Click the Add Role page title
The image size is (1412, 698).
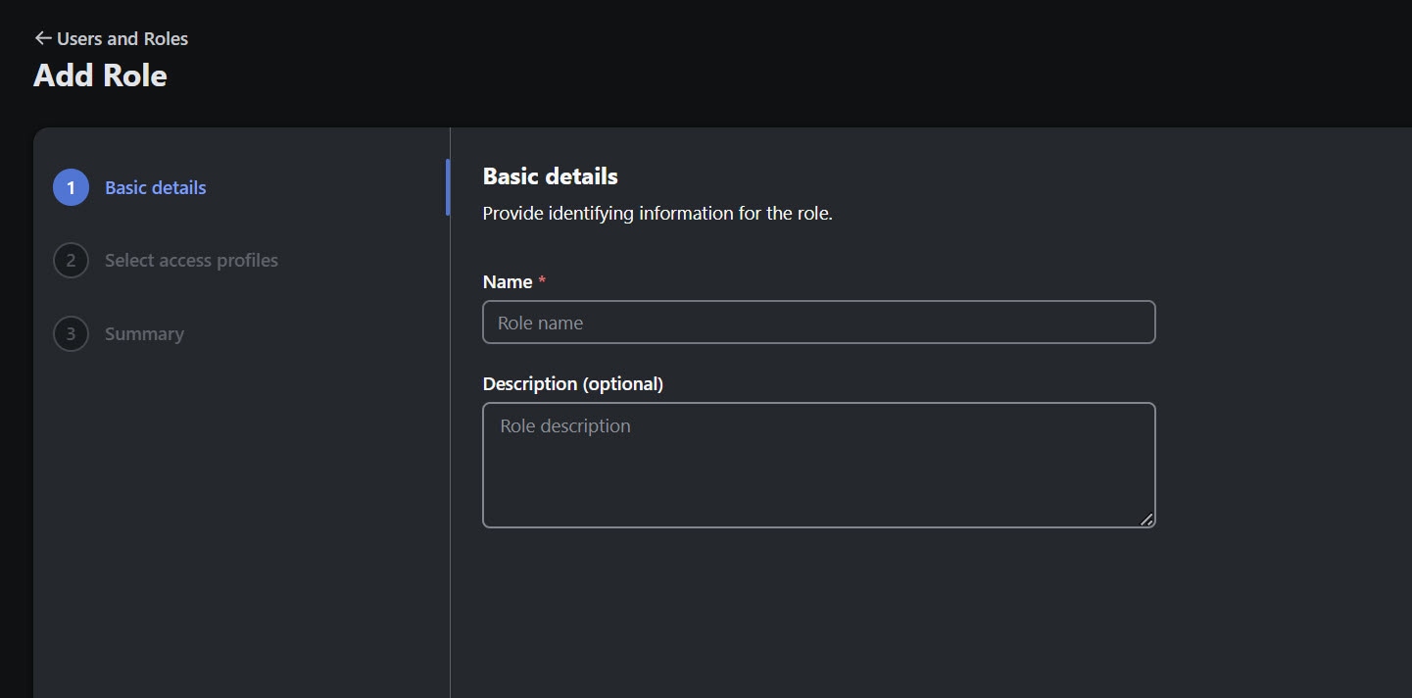pos(100,75)
